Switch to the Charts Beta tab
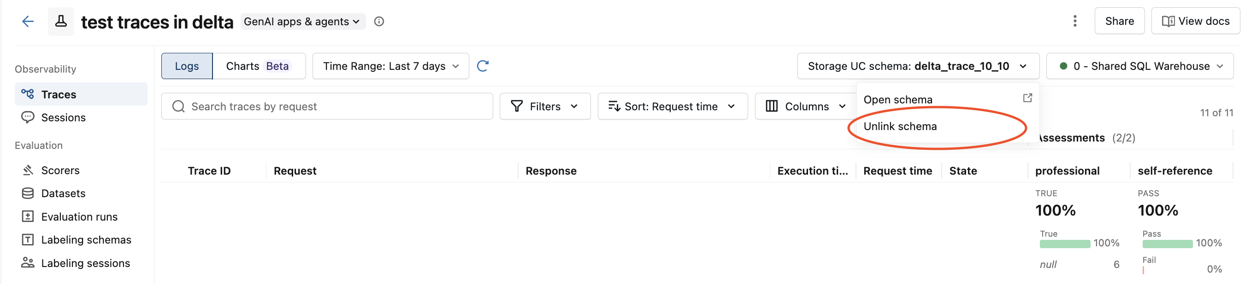 tap(258, 66)
